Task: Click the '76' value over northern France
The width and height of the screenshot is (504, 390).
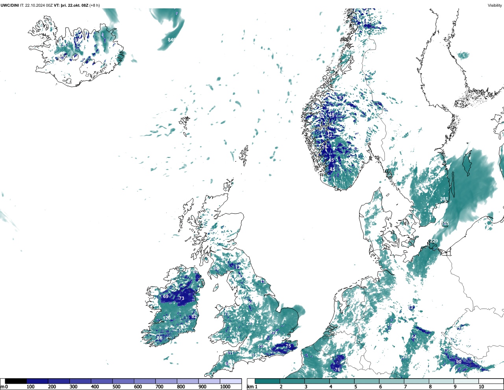Action: 337,370
